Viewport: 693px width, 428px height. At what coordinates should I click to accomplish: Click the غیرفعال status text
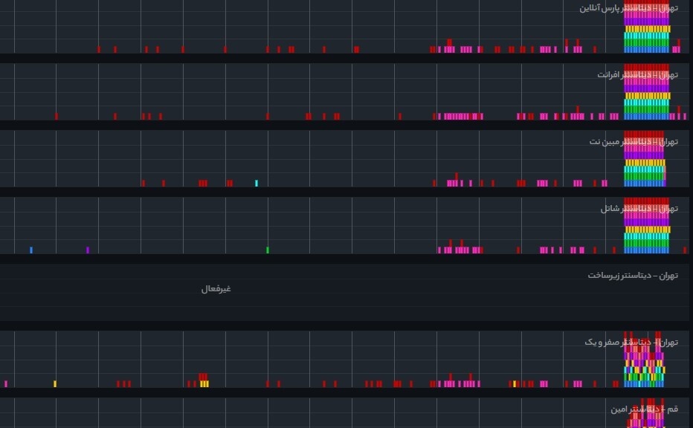(x=216, y=289)
